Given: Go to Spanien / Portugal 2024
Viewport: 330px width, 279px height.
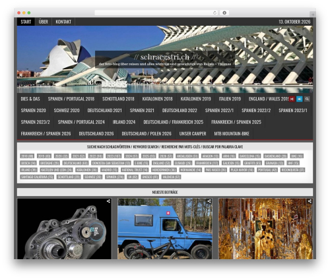Looking at the screenshot, I should pyautogui.click(x=81, y=122).
